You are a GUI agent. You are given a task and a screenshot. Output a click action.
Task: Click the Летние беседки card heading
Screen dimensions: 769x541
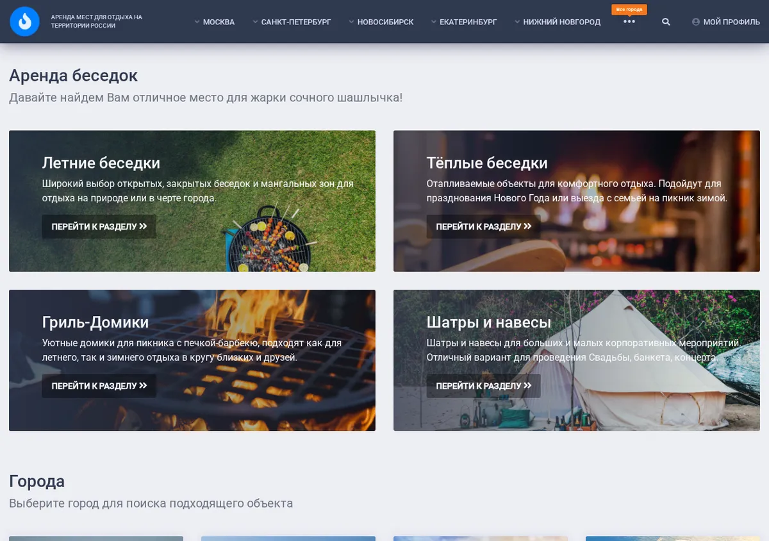coord(101,163)
